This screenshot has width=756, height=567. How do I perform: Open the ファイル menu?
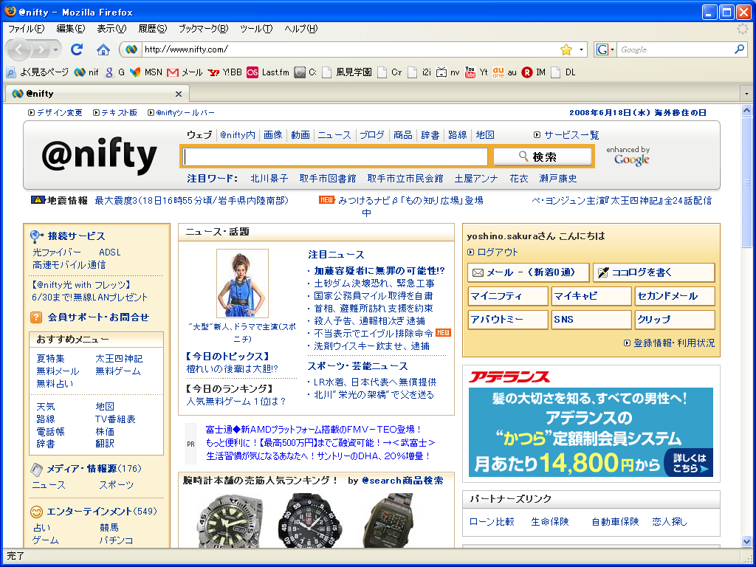coord(26,29)
